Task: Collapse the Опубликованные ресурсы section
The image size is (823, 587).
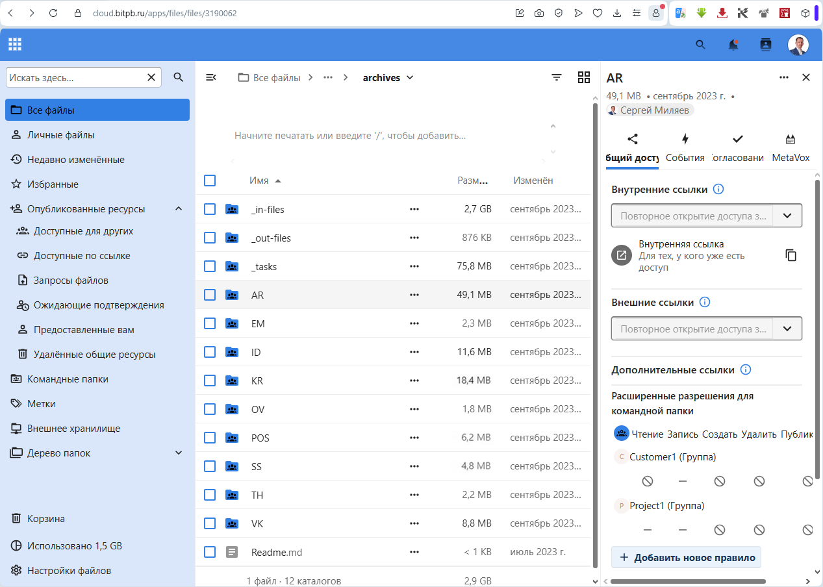Action: (x=179, y=209)
